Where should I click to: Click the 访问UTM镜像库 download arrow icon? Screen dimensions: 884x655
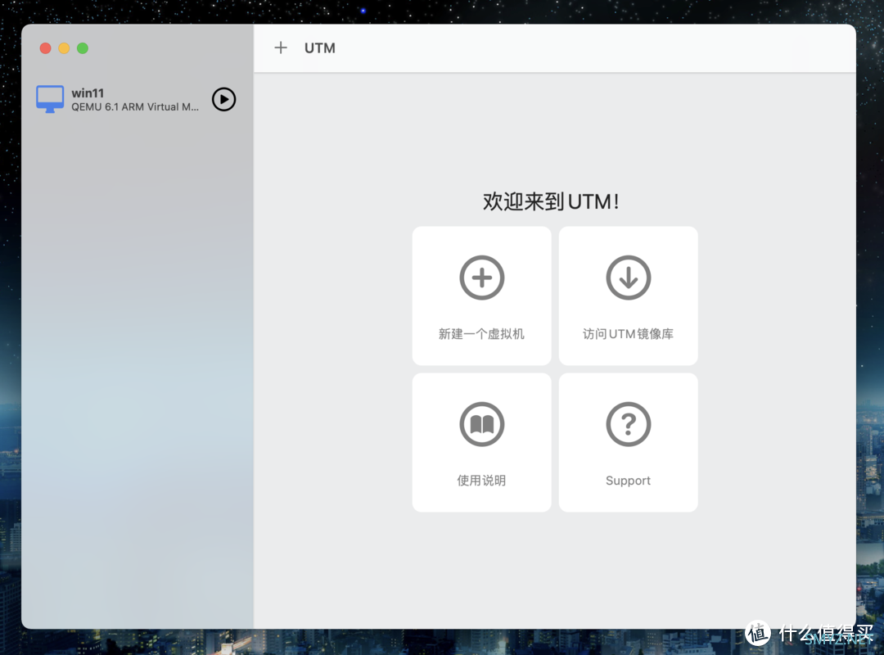click(628, 278)
